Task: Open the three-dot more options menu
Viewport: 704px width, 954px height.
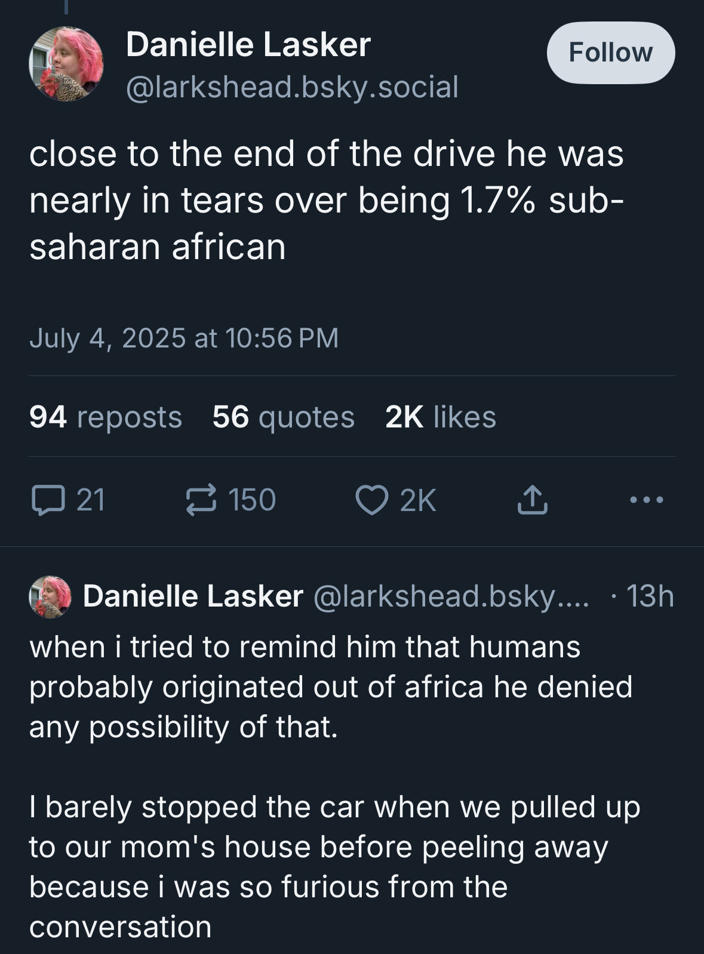Action: point(647,500)
